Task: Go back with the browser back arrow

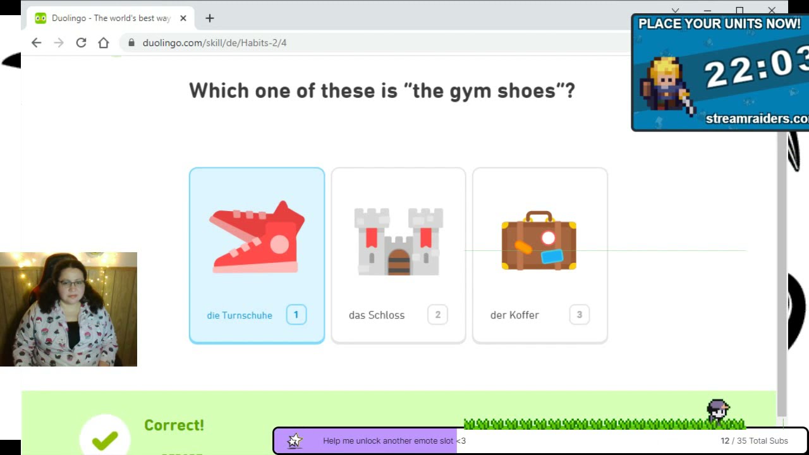Action: click(x=36, y=42)
